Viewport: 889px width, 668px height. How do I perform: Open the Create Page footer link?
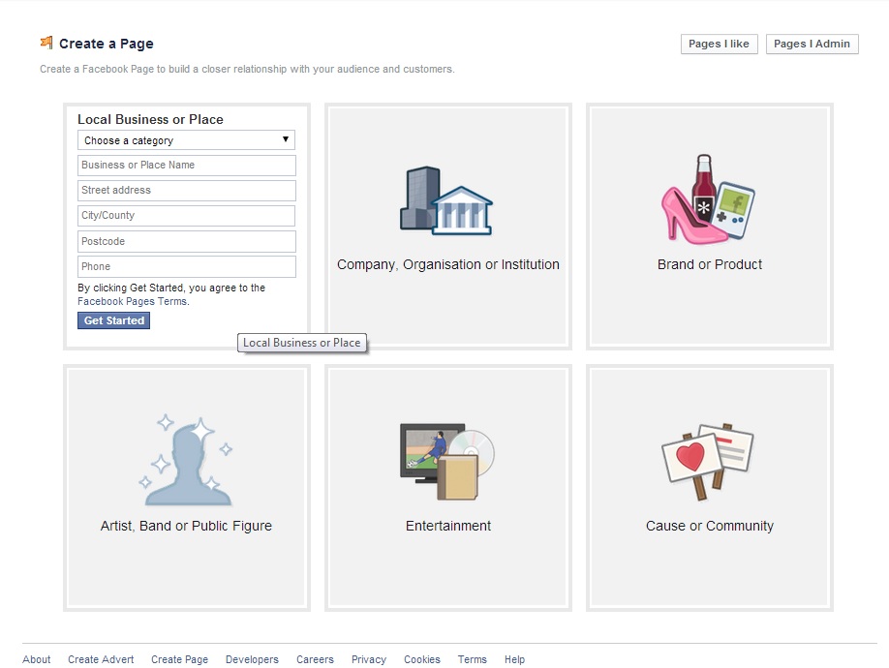coord(180,659)
